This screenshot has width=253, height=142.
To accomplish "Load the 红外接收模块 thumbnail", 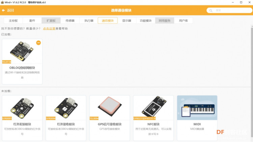I will (x=66, y=108).
